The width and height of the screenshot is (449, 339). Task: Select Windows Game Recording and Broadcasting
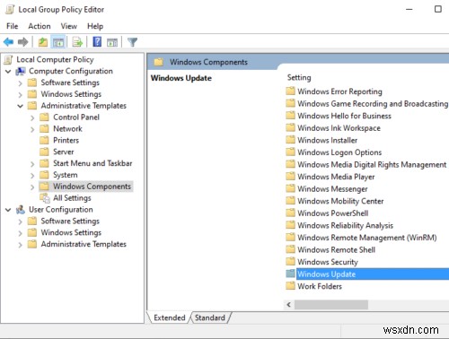pyautogui.click(x=373, y=103)
